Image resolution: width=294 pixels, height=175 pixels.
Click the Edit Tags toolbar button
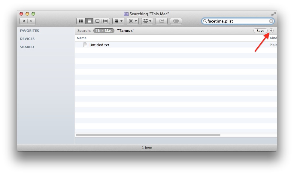tap(176, 21)
